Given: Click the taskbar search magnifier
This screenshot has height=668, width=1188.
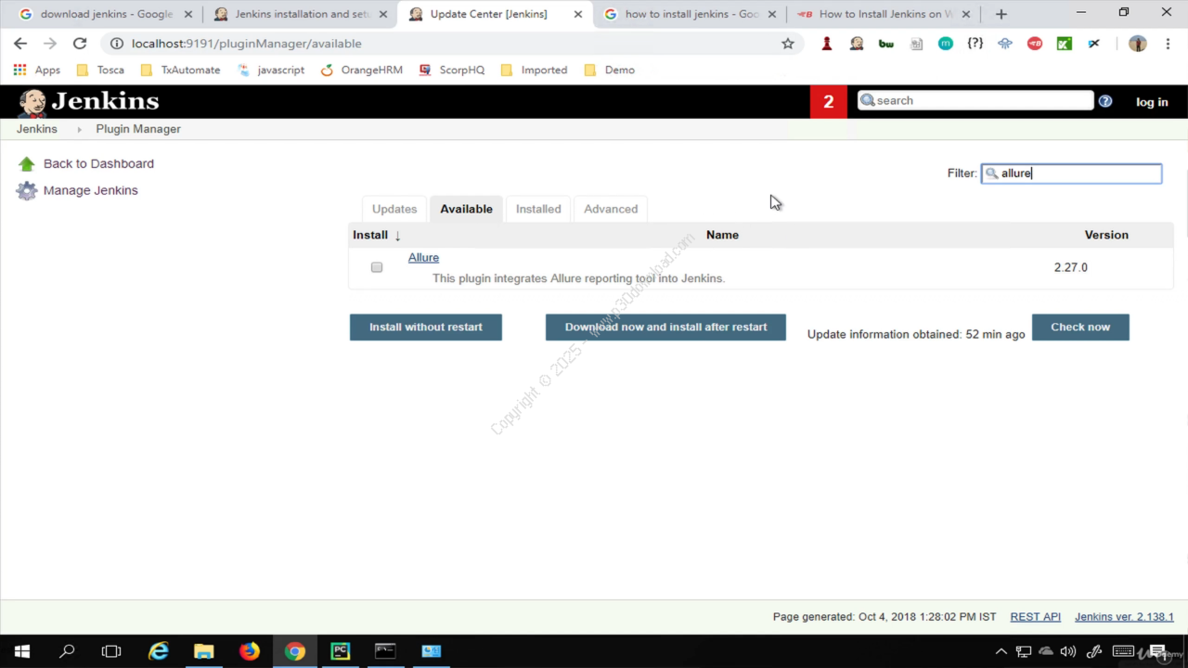Looking at the screenshot, I should [x=67, y=651].
